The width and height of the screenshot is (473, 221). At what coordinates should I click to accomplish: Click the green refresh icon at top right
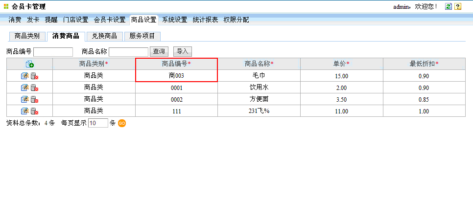[x=448, y=6]
